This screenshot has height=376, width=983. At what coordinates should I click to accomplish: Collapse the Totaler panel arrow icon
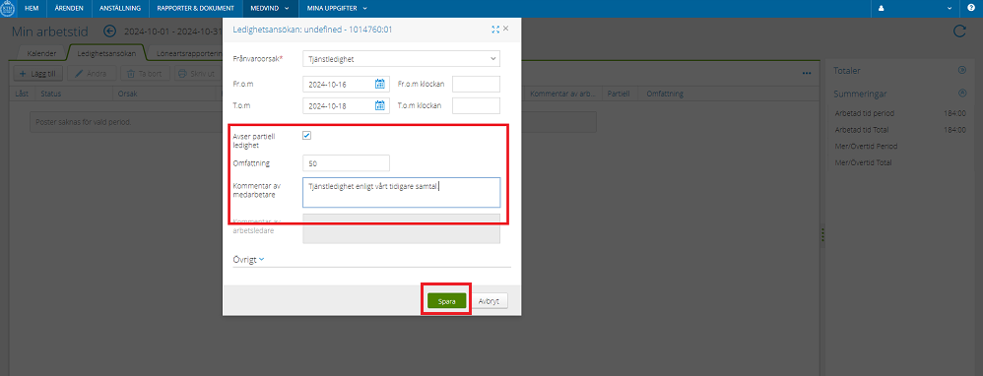(x=962, y=70)
